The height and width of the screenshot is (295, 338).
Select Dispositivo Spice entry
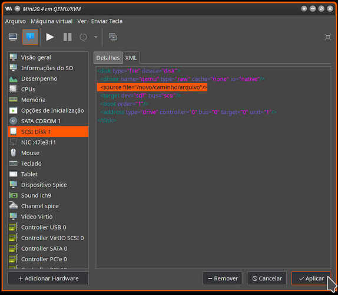[x=48, y=185]
